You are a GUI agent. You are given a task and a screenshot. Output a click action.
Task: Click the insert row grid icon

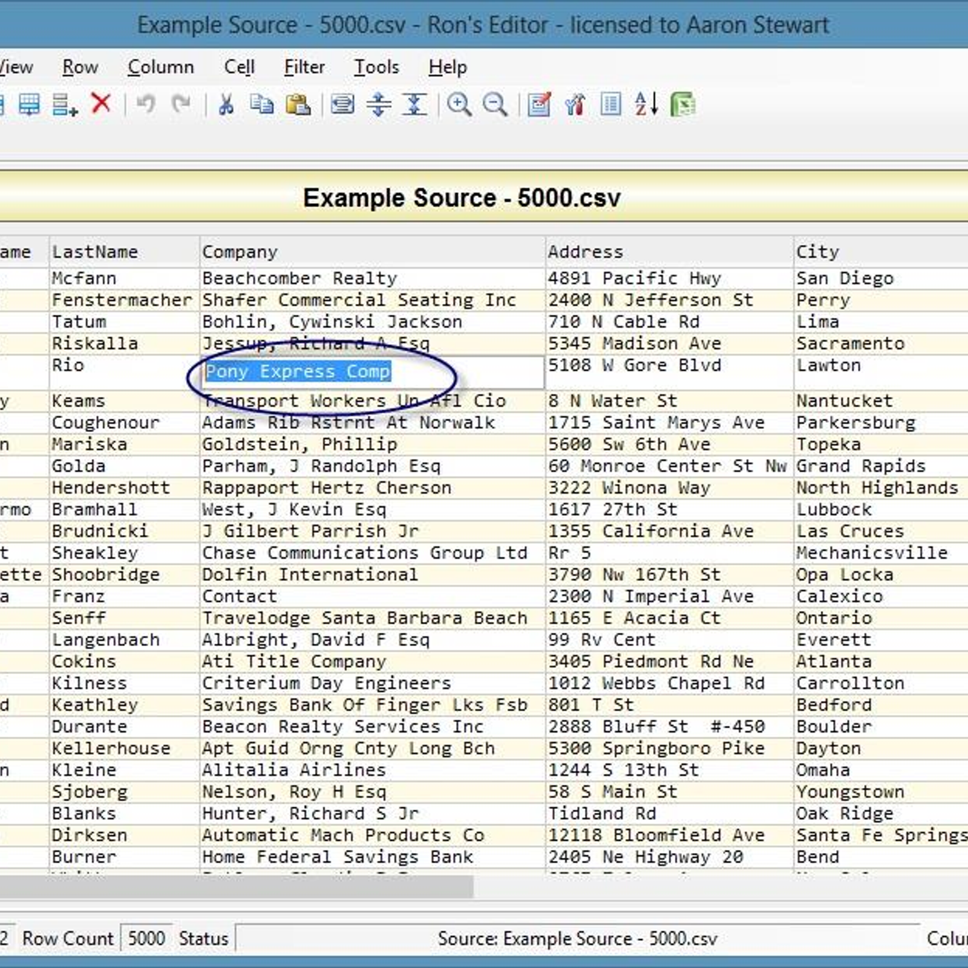pos(28,105)
